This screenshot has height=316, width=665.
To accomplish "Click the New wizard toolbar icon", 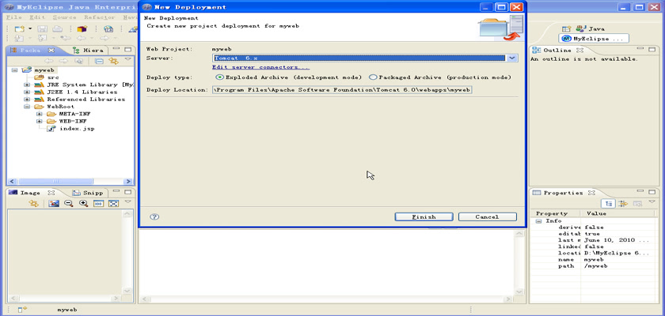I will click(x=20, y=28).
